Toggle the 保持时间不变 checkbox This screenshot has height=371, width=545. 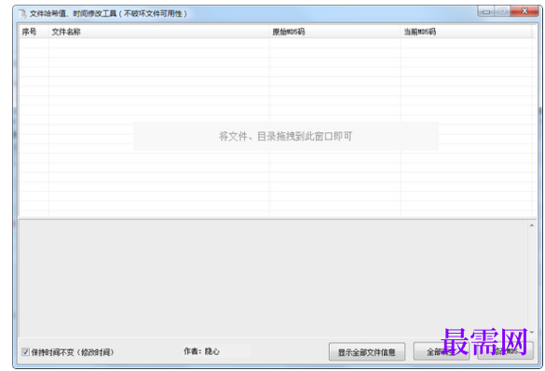pyautogui.click(x=25, y=351)
